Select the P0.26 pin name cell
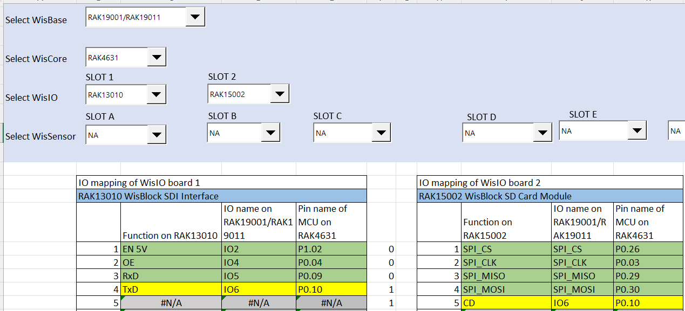This screenshot has height=311, width=685. point(649,250)
